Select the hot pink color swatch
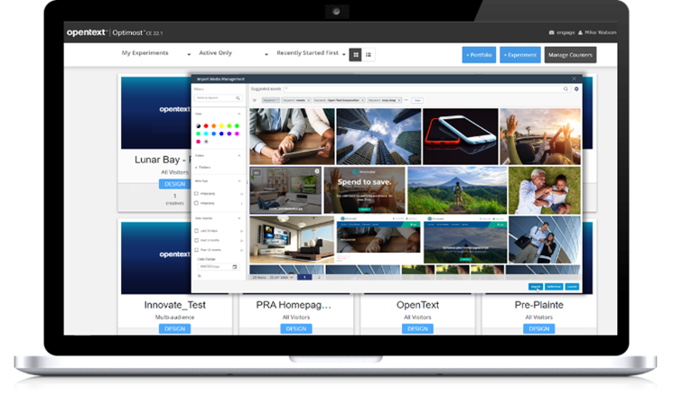Screen dimensions: 673x397 [199, 142]
